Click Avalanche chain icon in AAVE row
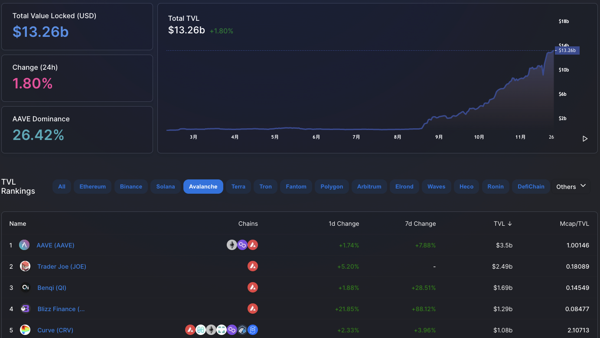The image size is (600, 338). (253, 245)
